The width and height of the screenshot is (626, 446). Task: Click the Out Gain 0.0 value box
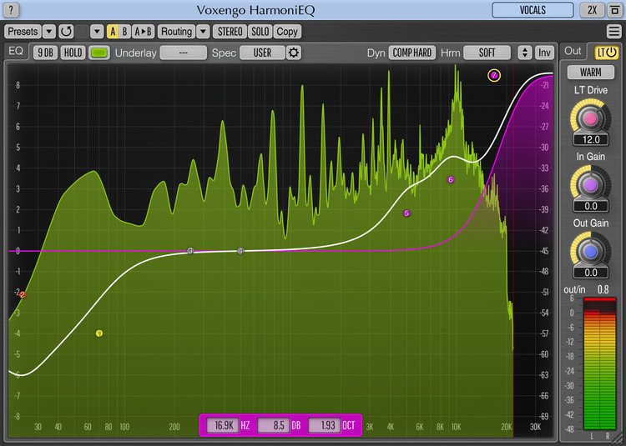tap(591, 273)
